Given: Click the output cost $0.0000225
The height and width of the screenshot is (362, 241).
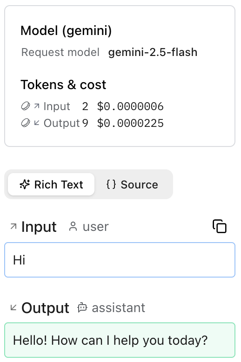Looking at the screenshot, I should coord(130,123).
